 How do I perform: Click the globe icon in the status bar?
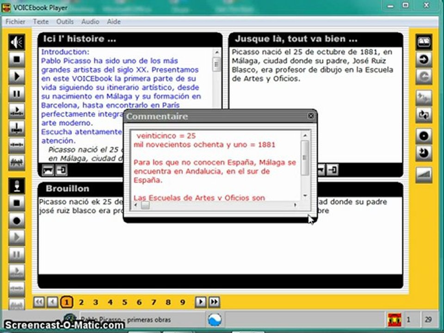[x=215, y=320]
